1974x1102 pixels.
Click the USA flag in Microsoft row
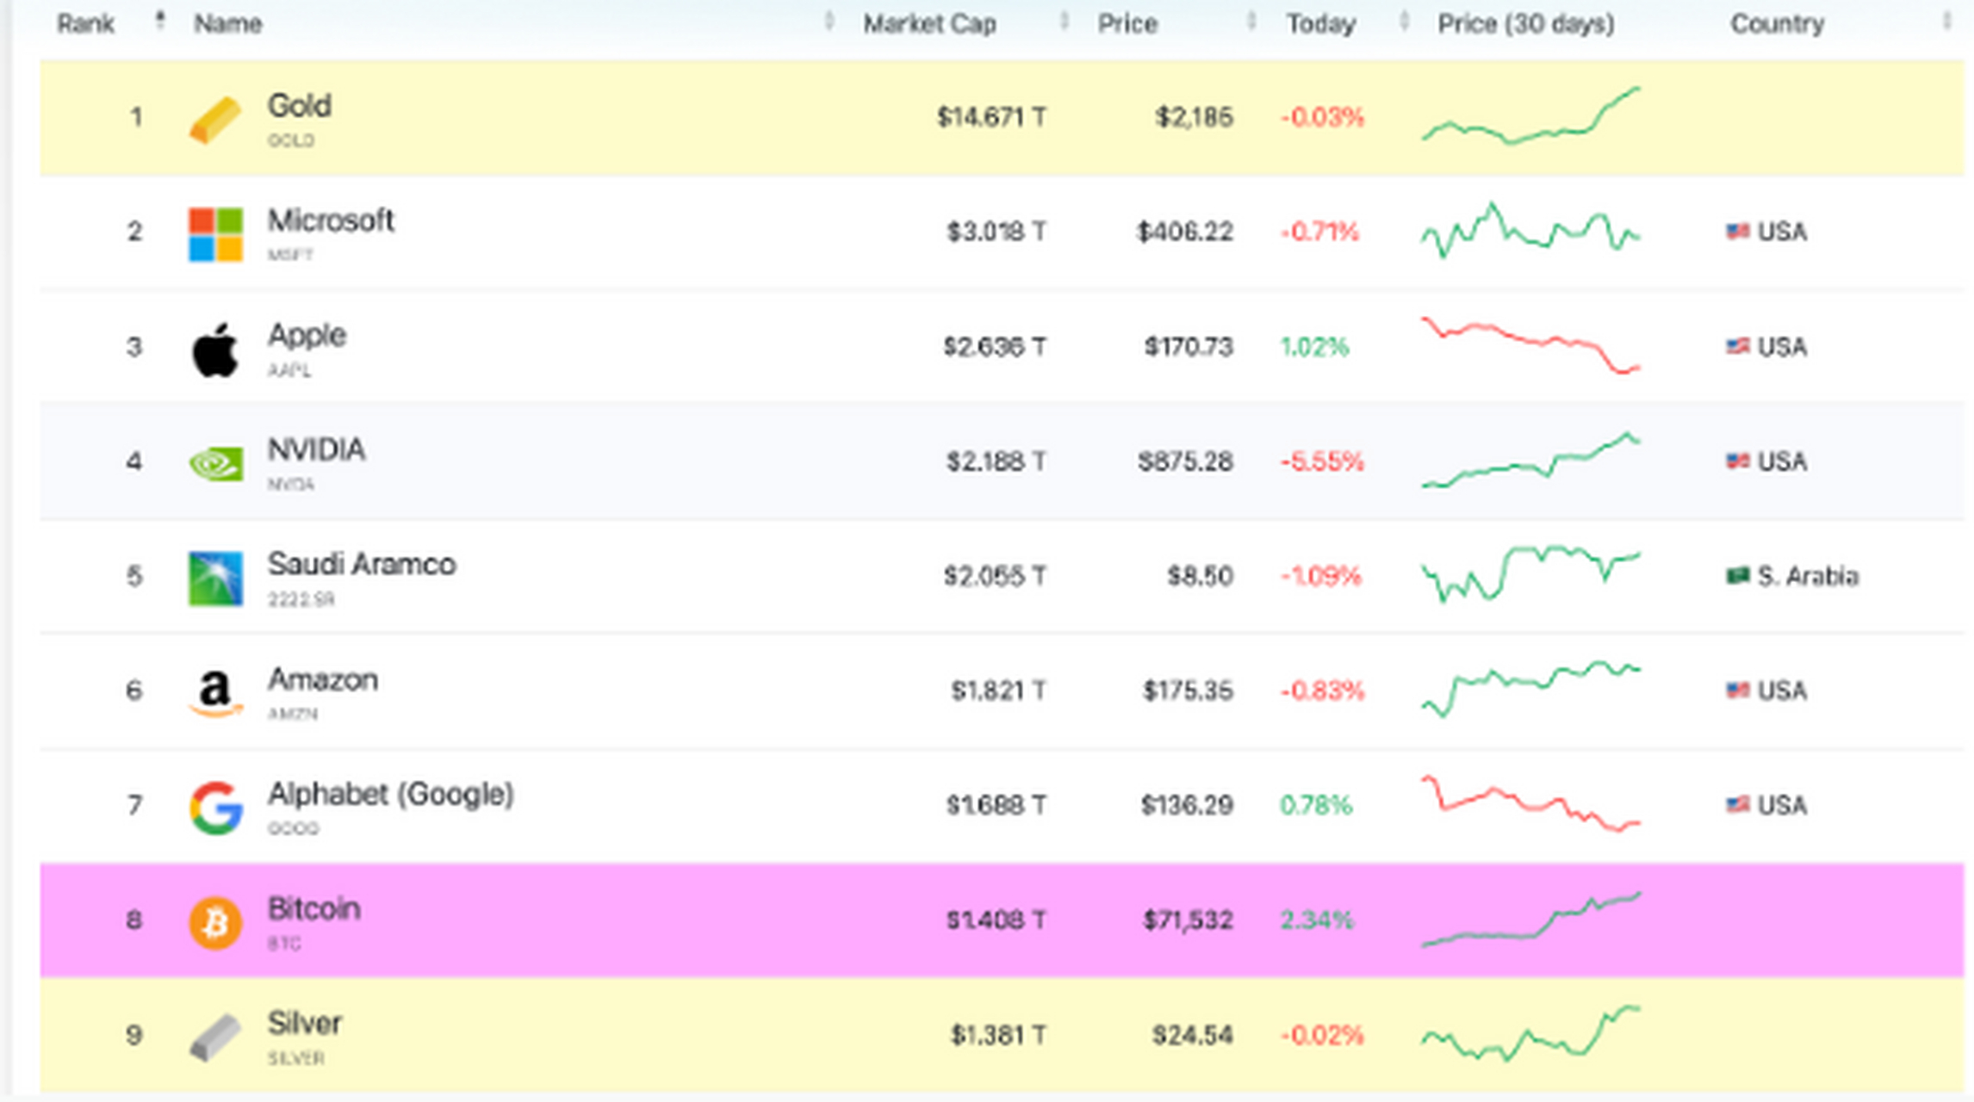[1737, 231]
